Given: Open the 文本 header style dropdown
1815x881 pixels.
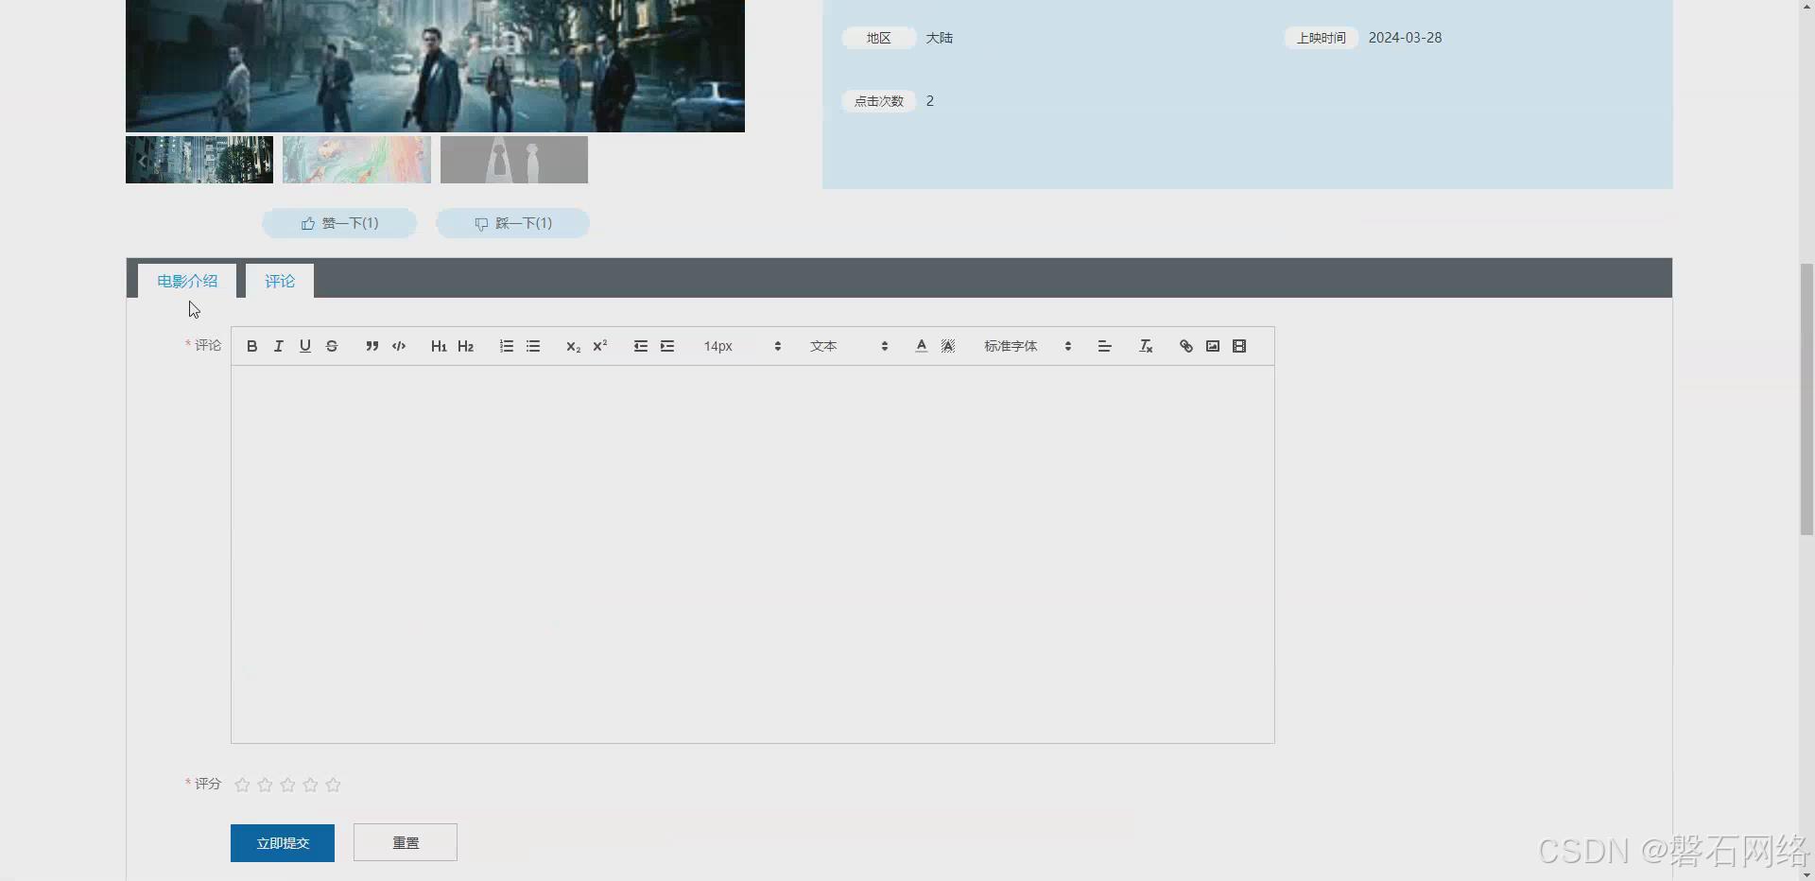Looking at the screenshot, I should [x=849, y=346].
